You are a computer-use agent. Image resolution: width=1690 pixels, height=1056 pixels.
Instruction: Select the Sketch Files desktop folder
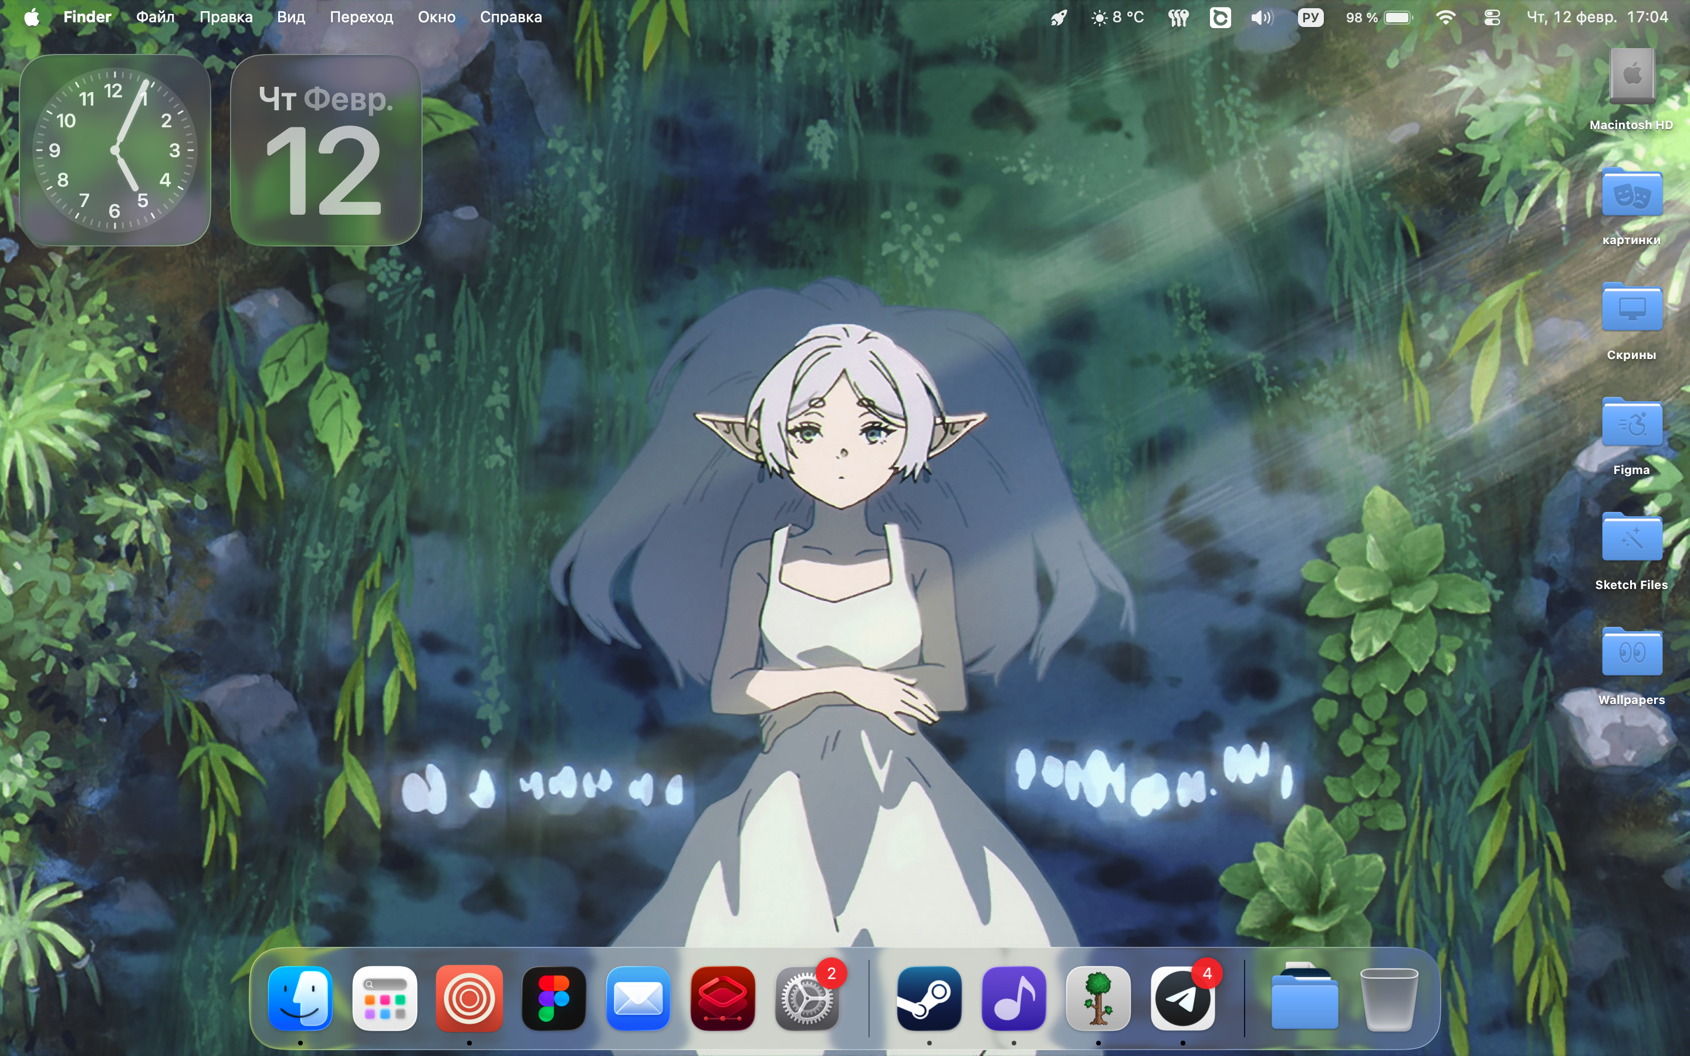point(1631,538)
